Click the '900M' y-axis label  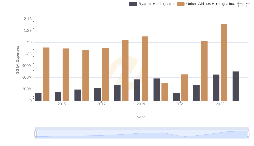[x=27, y=66]
